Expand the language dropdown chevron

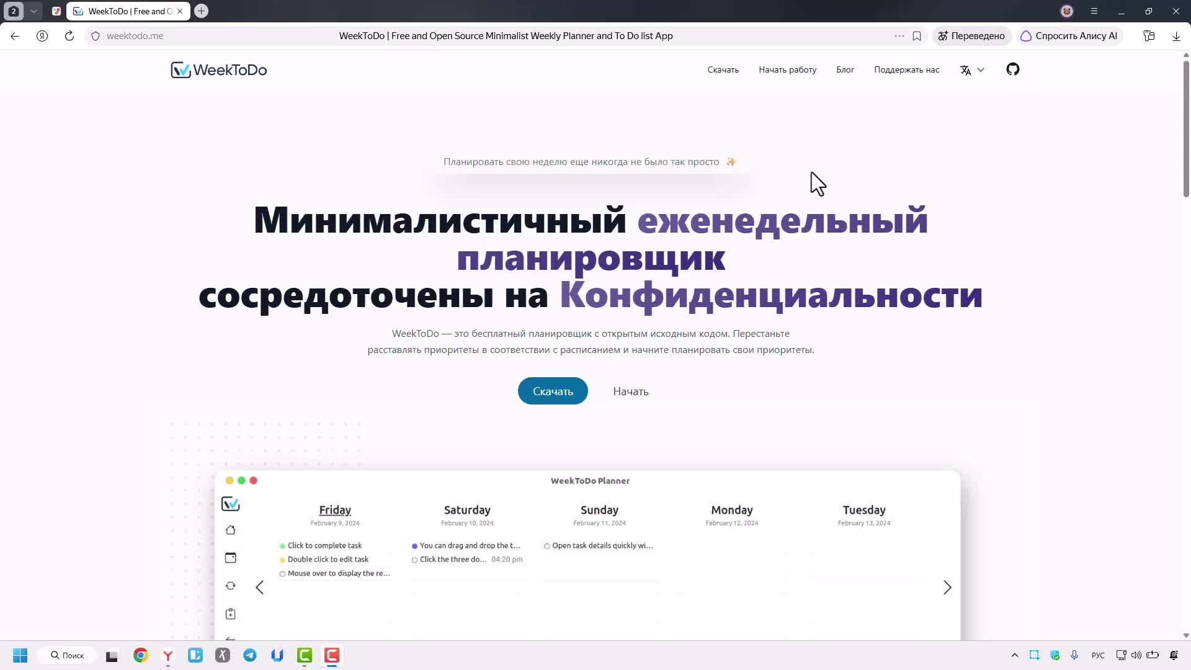click(x=981, y=70)
